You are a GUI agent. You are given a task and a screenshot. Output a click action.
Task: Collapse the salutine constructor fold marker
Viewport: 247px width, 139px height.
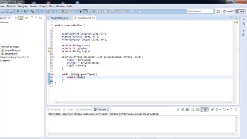coord(54,57)
